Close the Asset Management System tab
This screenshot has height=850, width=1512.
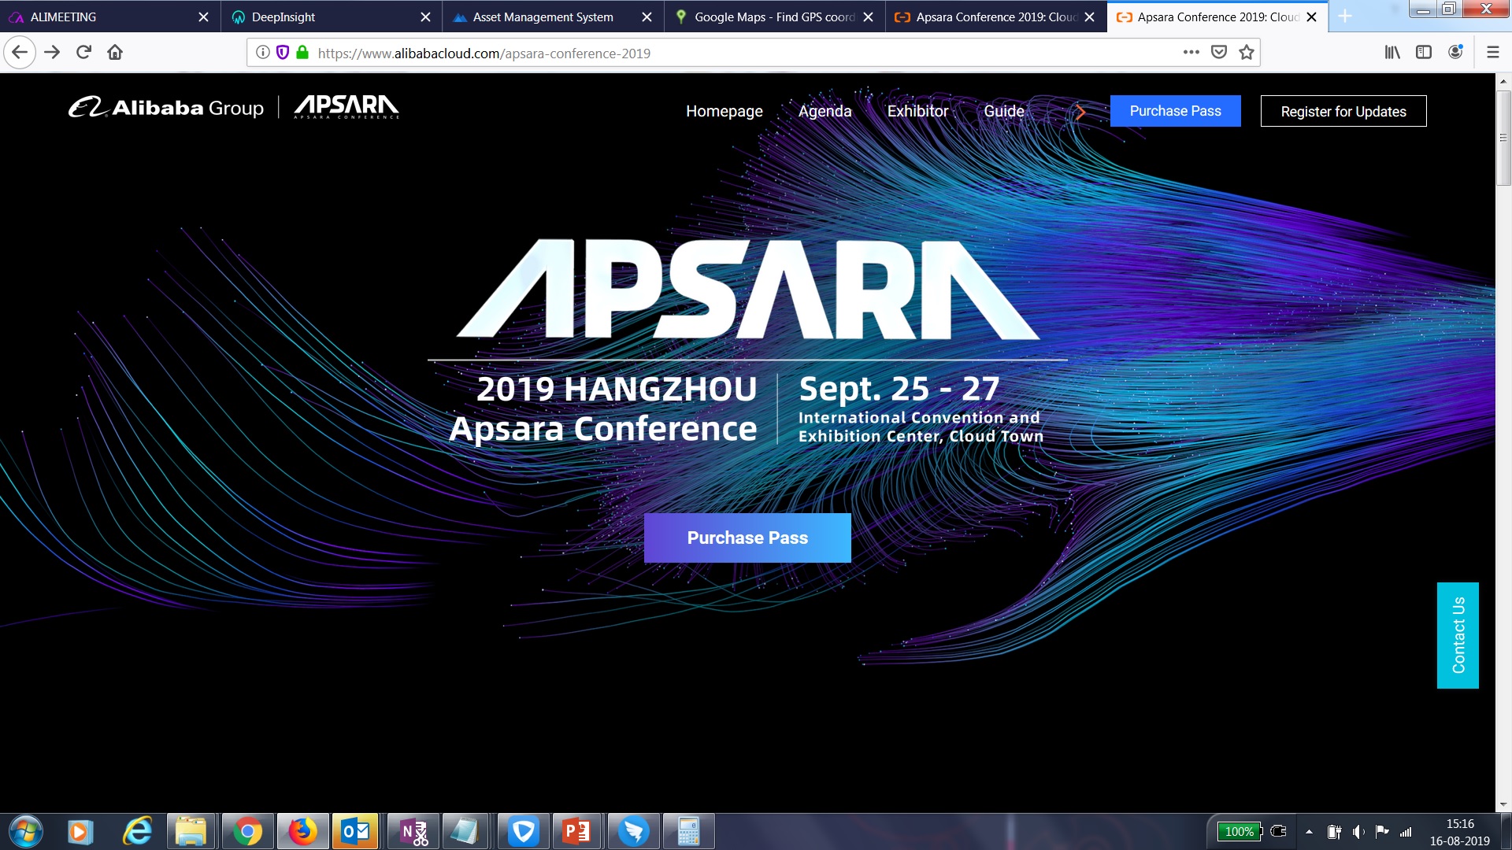point(647,17)
